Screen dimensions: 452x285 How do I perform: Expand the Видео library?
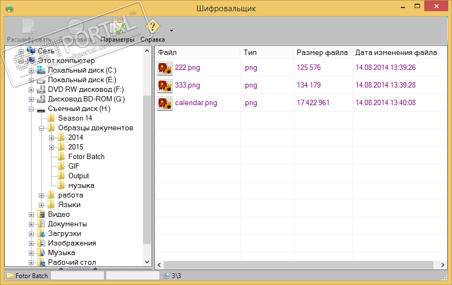click(x=31, y=215)
